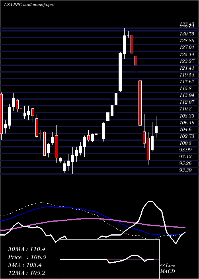Click the 112.07 price axis label
199x279 pixels.
[x=187, y=102]
